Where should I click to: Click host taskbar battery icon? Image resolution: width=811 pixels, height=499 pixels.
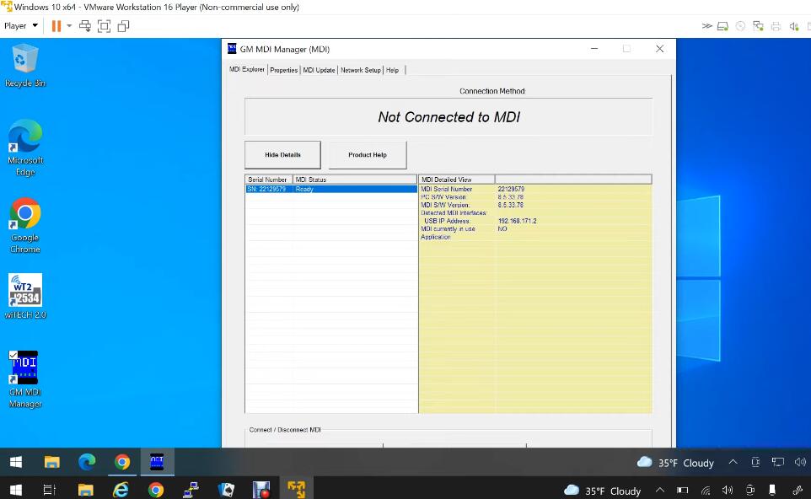pos(682,490)
